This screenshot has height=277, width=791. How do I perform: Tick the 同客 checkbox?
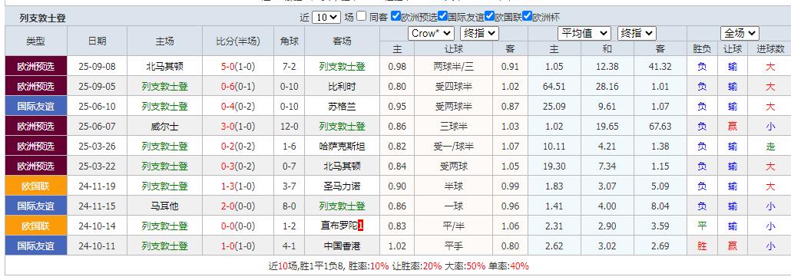click(361, 16)
